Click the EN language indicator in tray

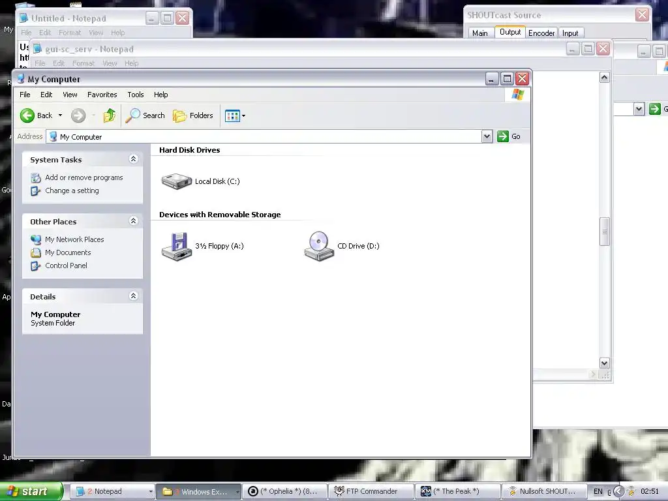click(598, 491)
